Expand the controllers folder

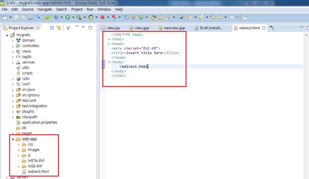(x=13, y=46)
